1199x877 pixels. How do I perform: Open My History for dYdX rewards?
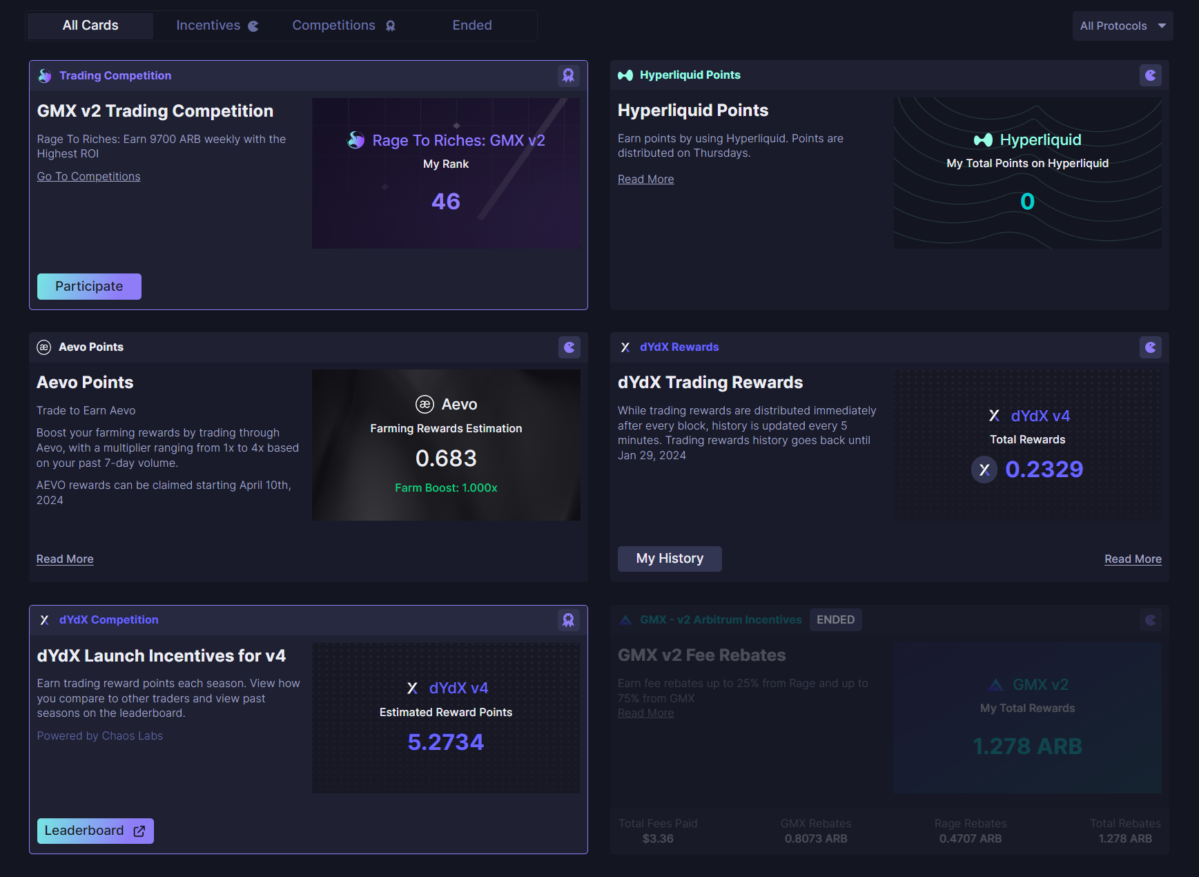coord(669,559)
